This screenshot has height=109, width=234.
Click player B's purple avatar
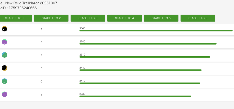[x=4, y=42]
